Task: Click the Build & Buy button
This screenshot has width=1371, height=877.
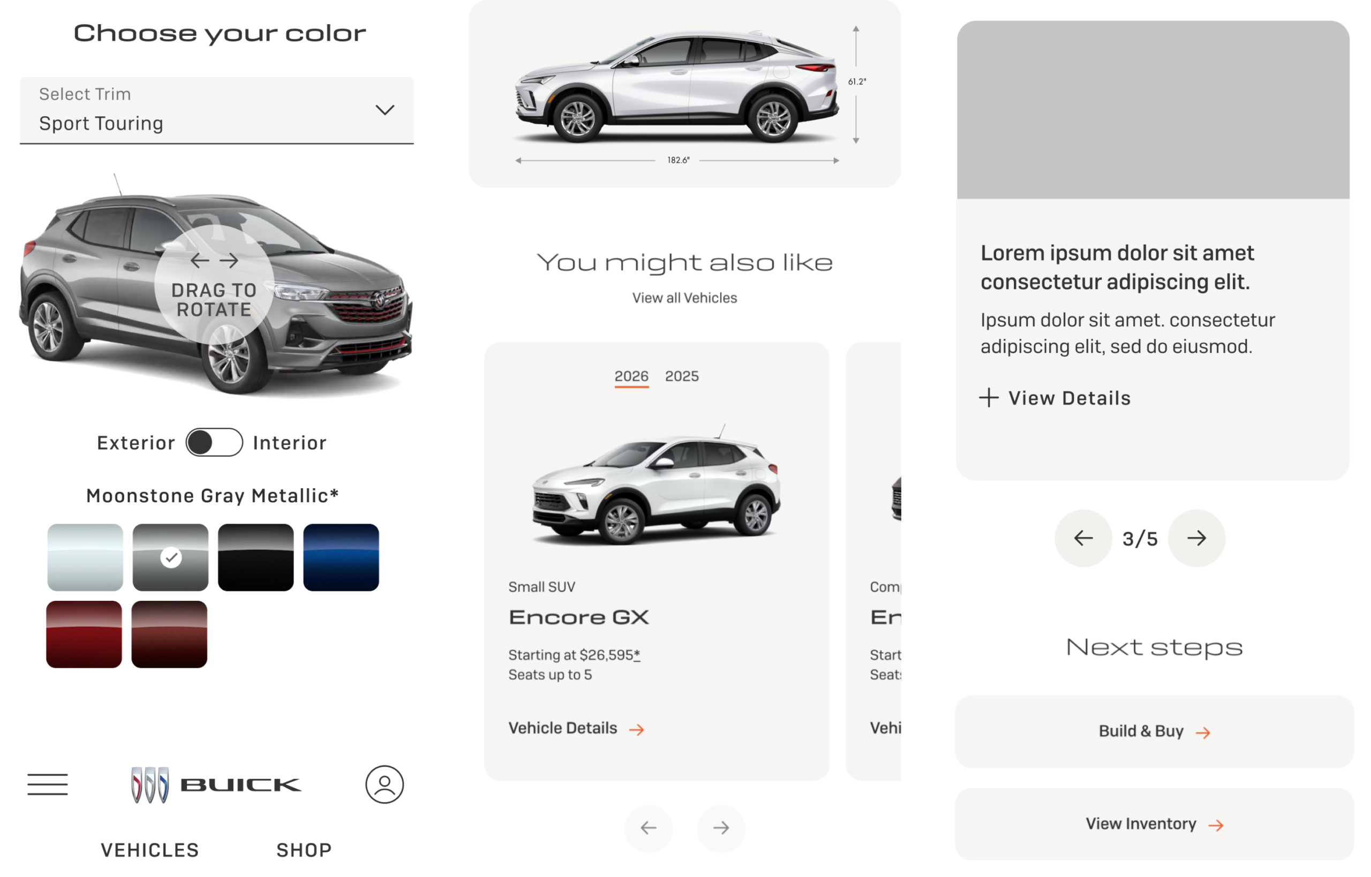Action: coord(1154,731)
